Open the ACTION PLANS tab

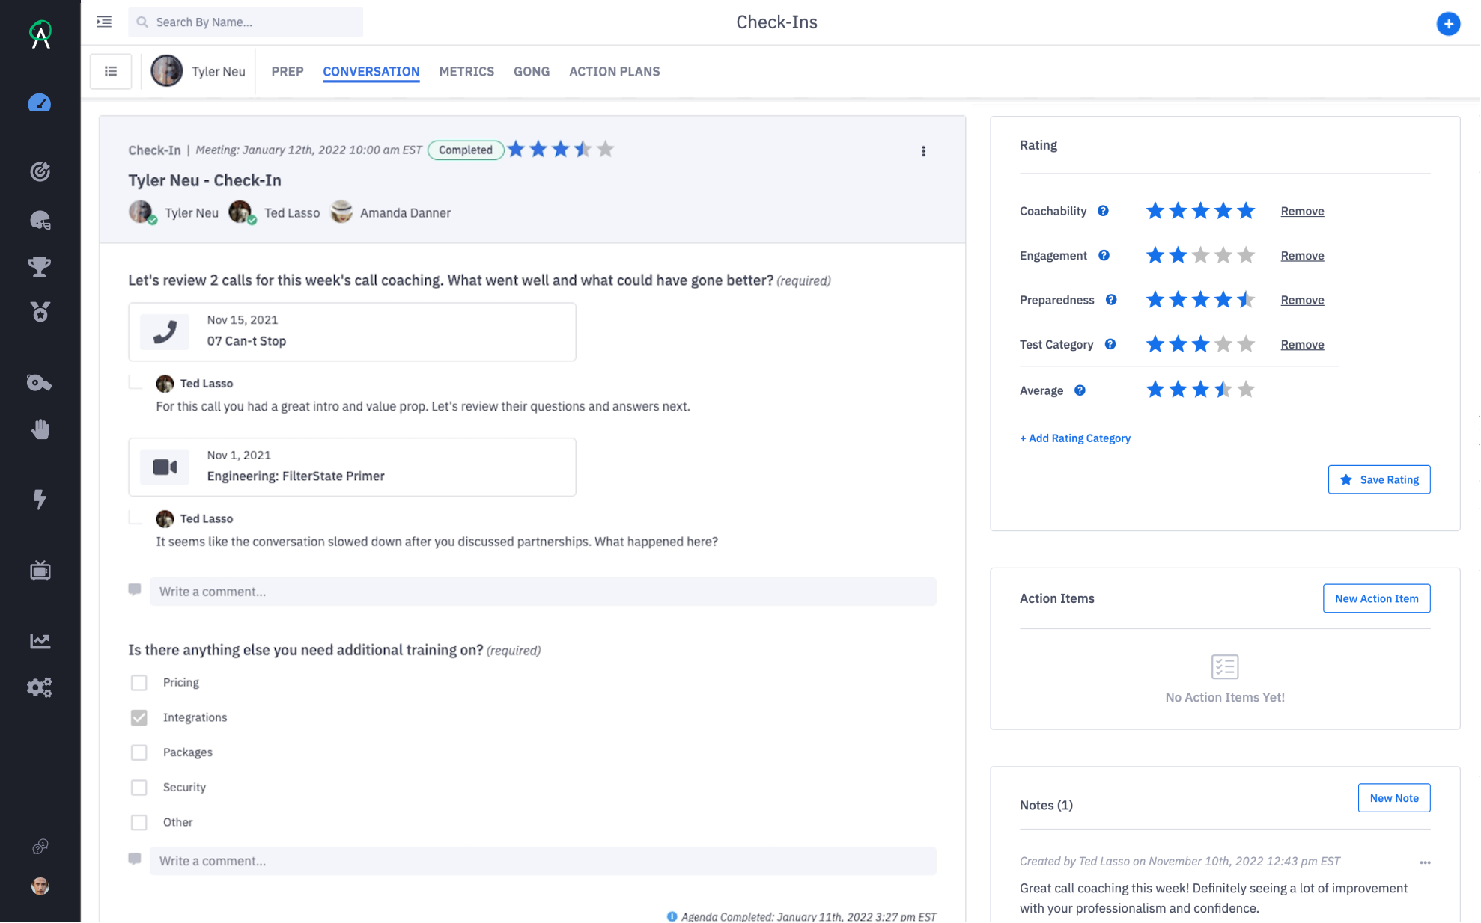[x=614, y=71]
